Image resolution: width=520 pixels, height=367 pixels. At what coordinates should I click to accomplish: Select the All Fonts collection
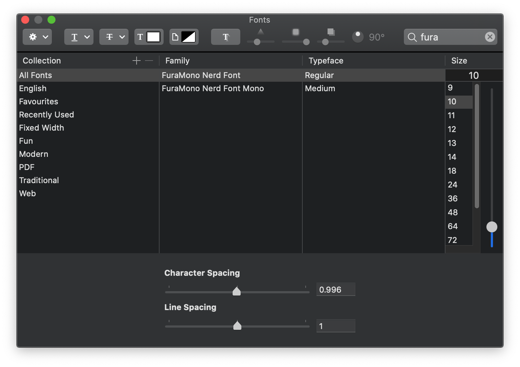point(88,75)
